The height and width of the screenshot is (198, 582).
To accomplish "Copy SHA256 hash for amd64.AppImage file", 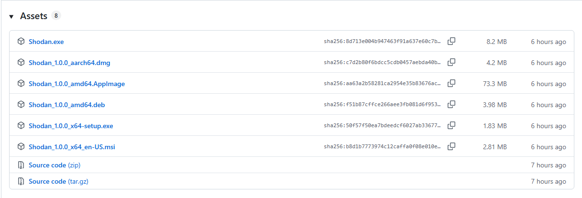I will click(451, 84).
